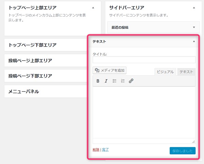The width and height of the screenshot is (204, 164).
Task: Switch to the ビジュアル editor tab
Action: point(165,72)
